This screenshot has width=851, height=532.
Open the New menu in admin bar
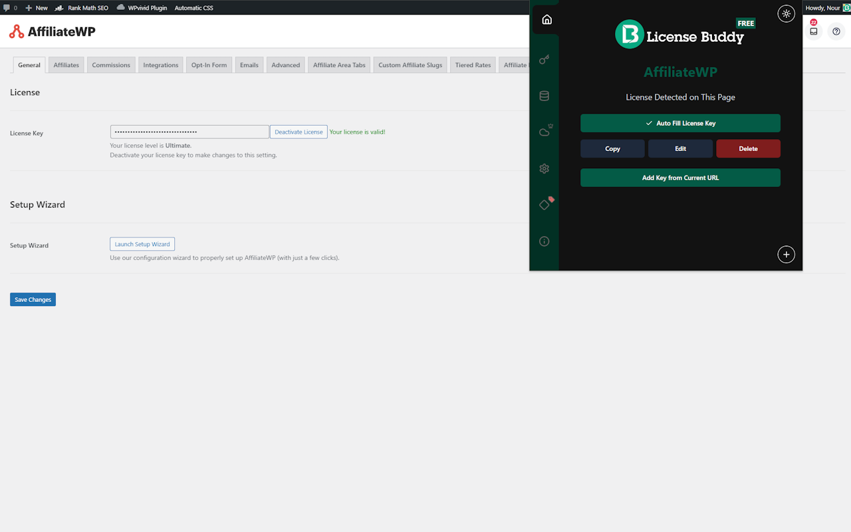[x=37, y=8]
